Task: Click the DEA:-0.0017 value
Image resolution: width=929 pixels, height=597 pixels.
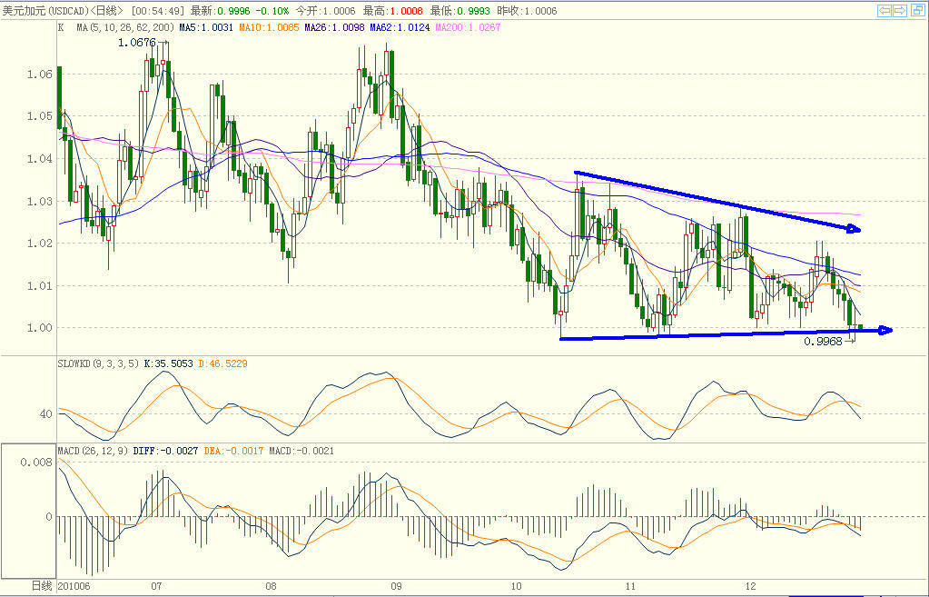Action: point(234,452)
